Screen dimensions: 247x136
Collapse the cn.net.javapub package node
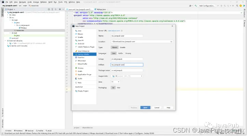(x=15, y=25)
